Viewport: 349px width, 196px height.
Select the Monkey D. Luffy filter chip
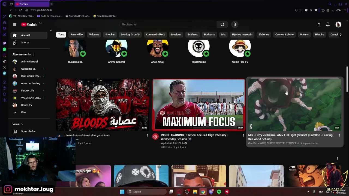click(130, 35)
